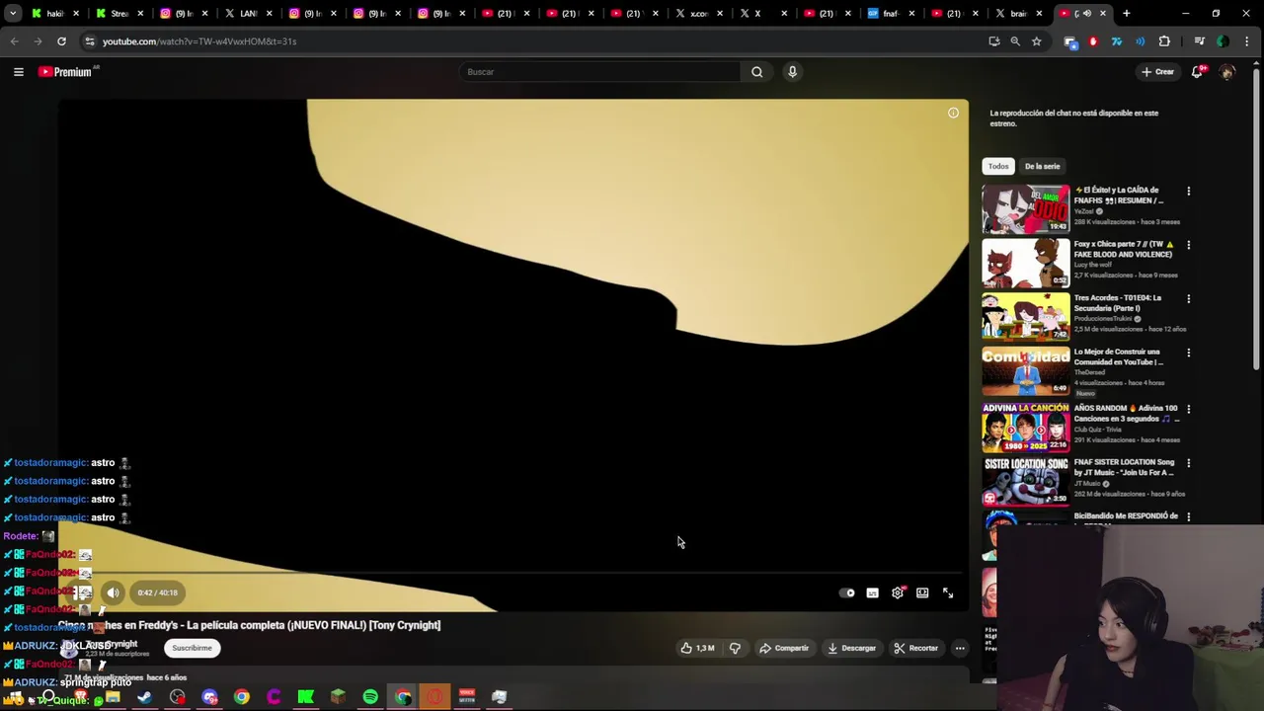Open options for BiciBandido video
Viewport: 1264px width, 711px height.
coord(1188,516)
